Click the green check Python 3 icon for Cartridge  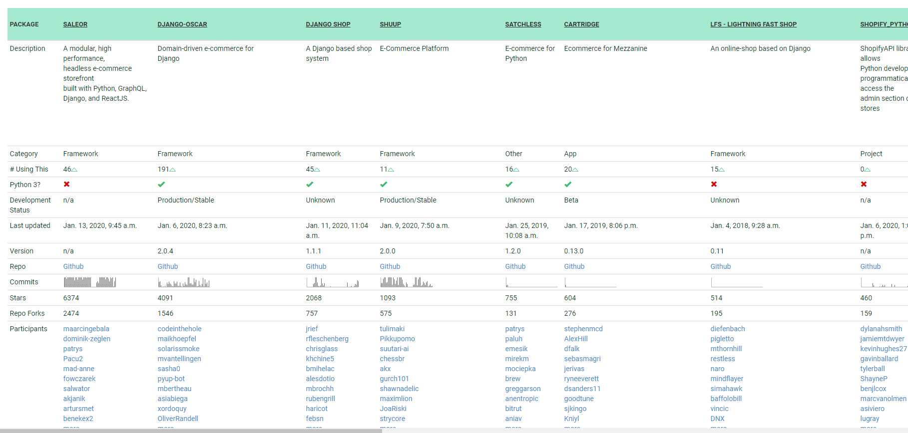click(x=568, y=184)
